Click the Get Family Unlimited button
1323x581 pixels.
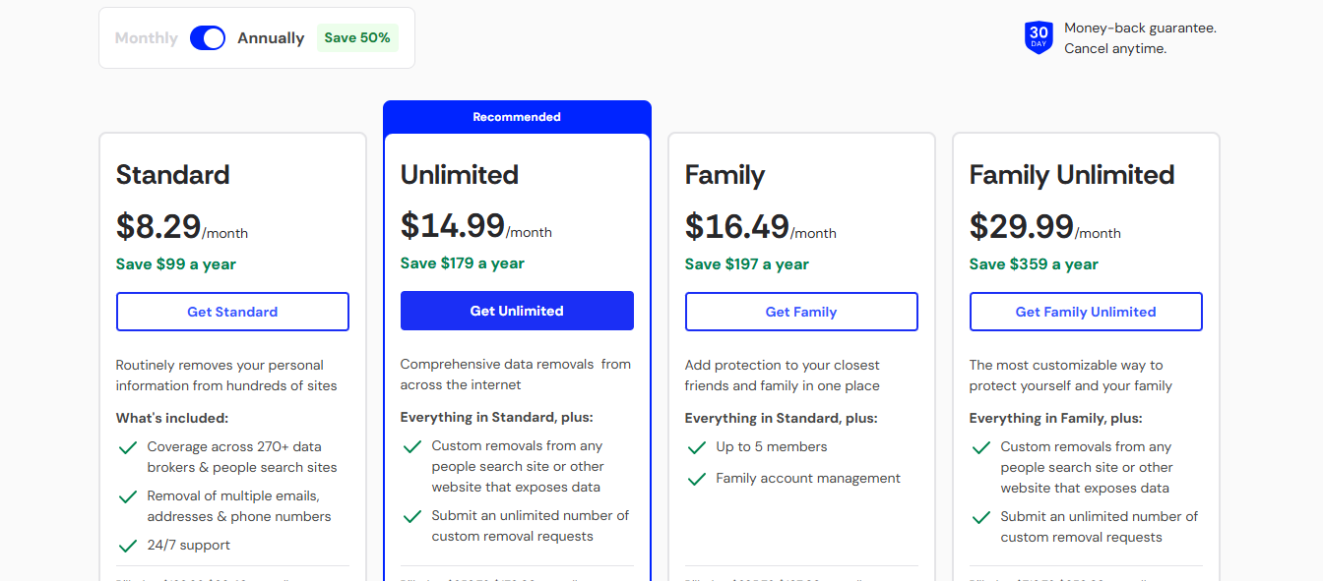[x=1086, y=312]
